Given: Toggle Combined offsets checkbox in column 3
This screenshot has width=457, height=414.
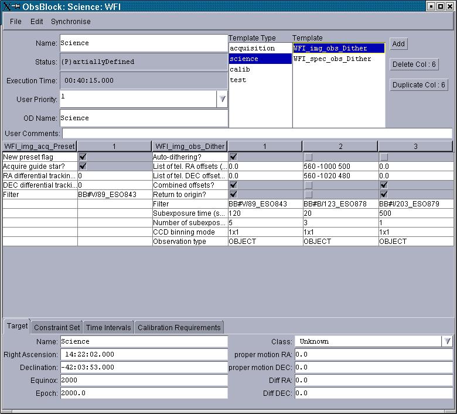Looking at the screenshot, I should (384, 185).
